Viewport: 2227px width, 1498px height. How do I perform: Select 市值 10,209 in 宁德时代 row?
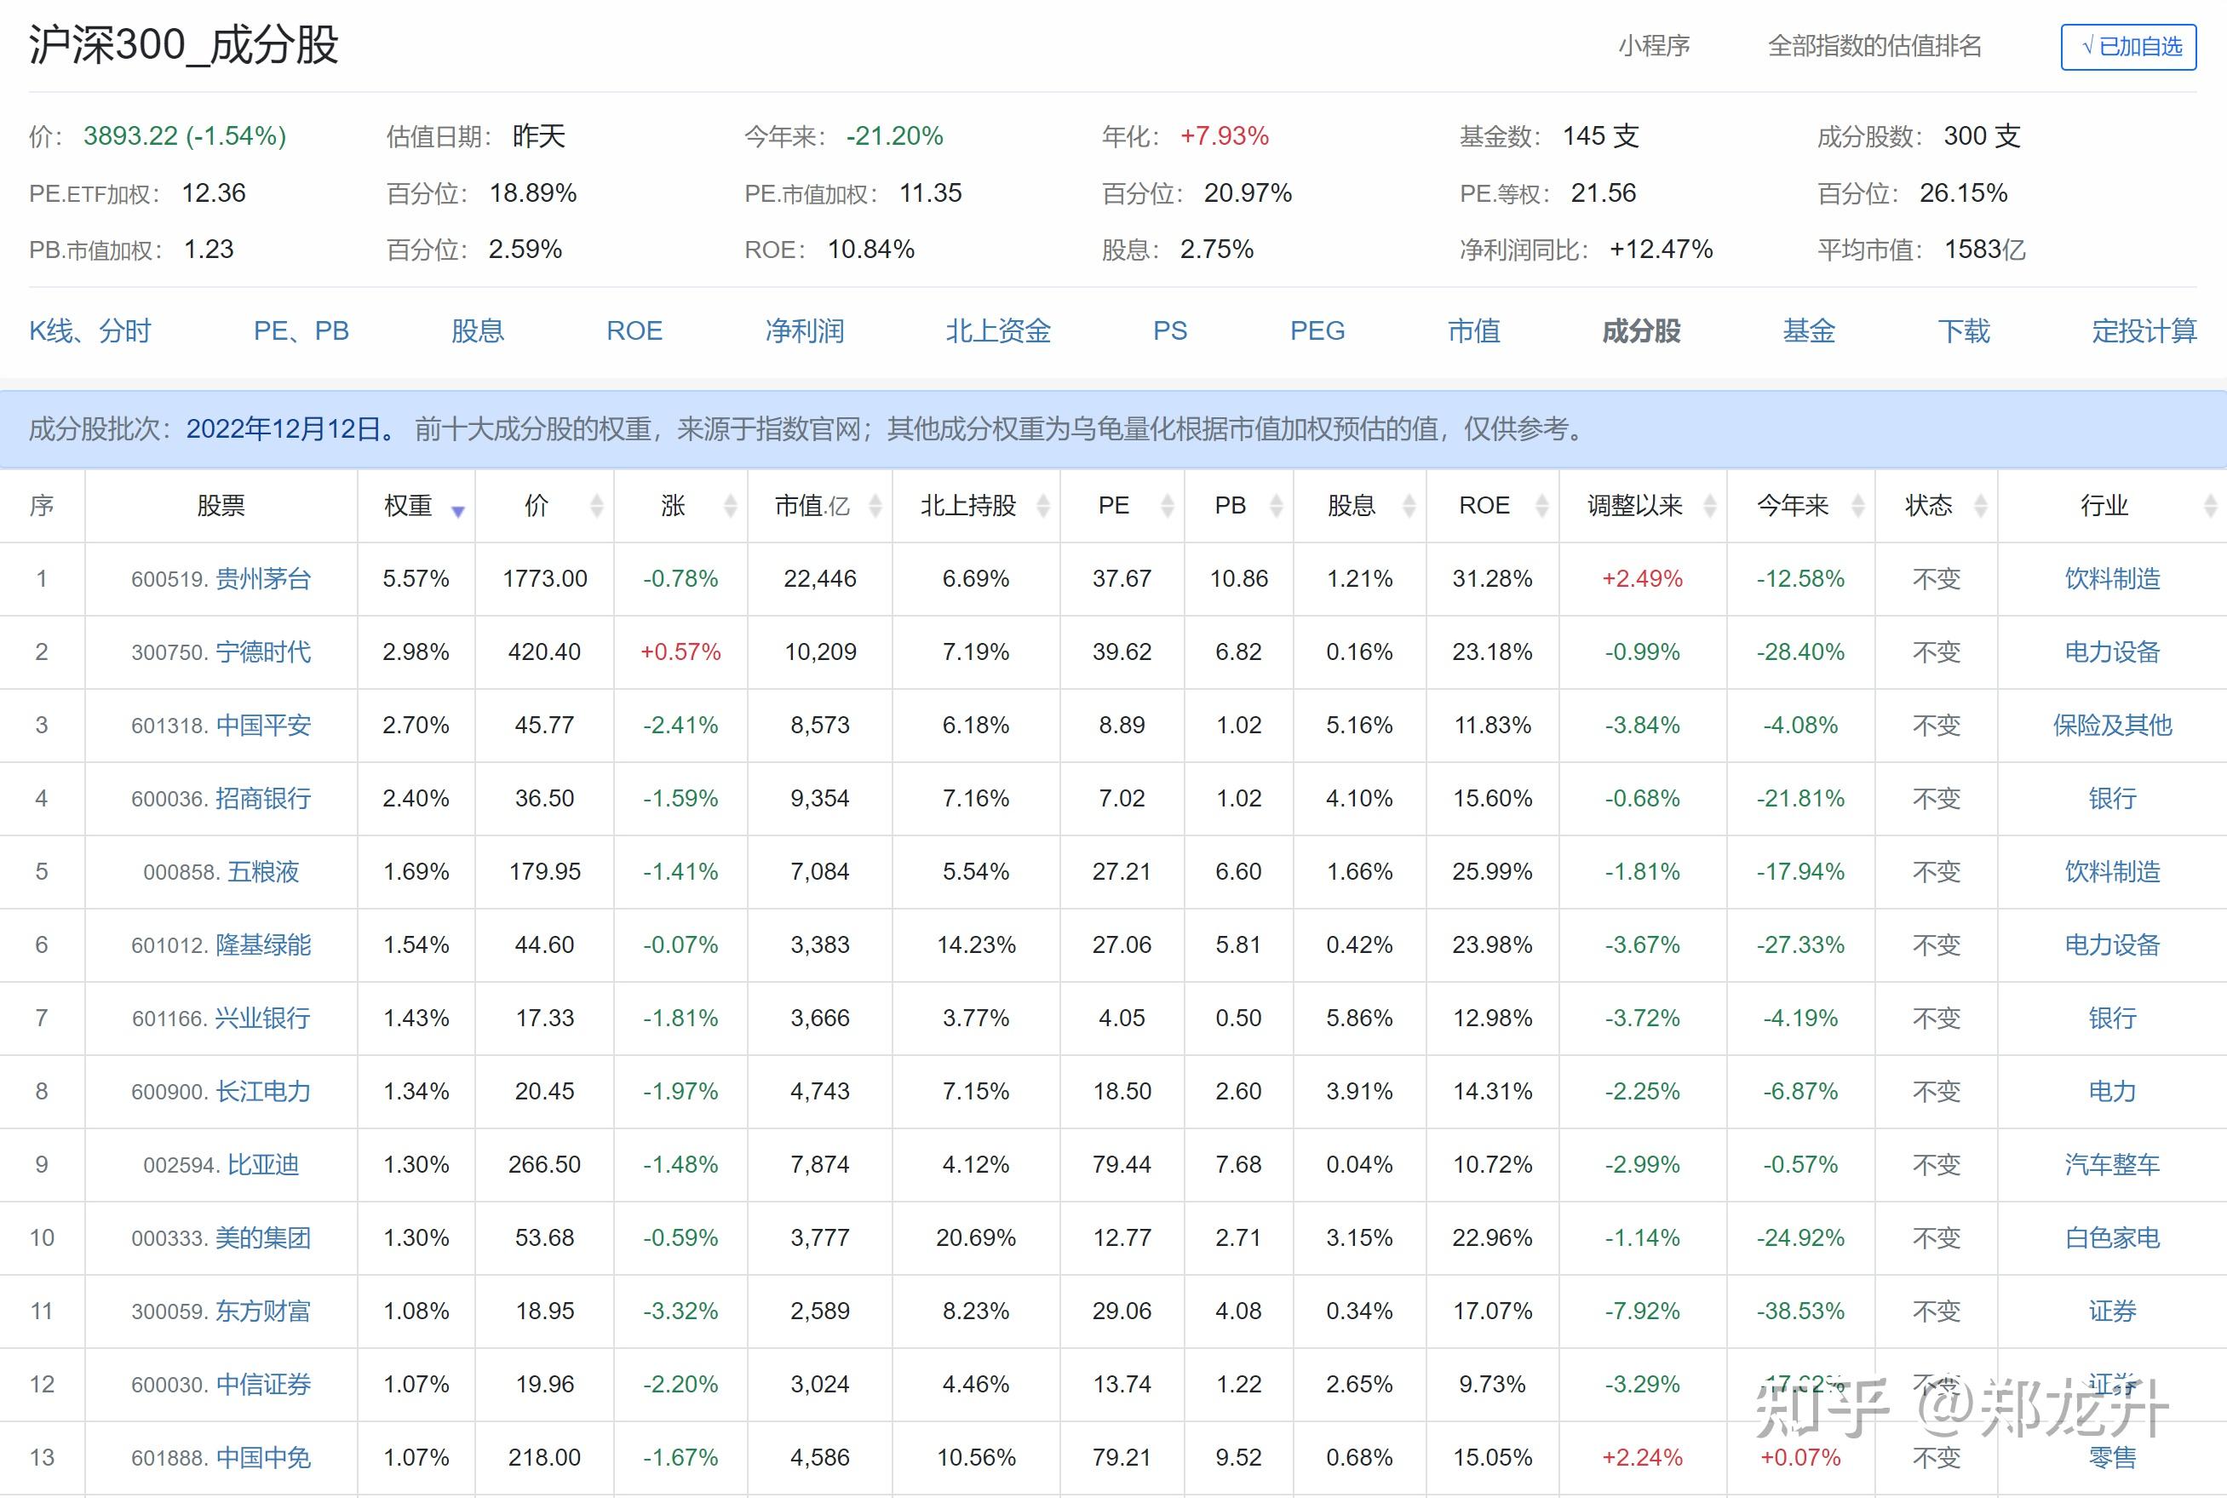tap(820, 651)
